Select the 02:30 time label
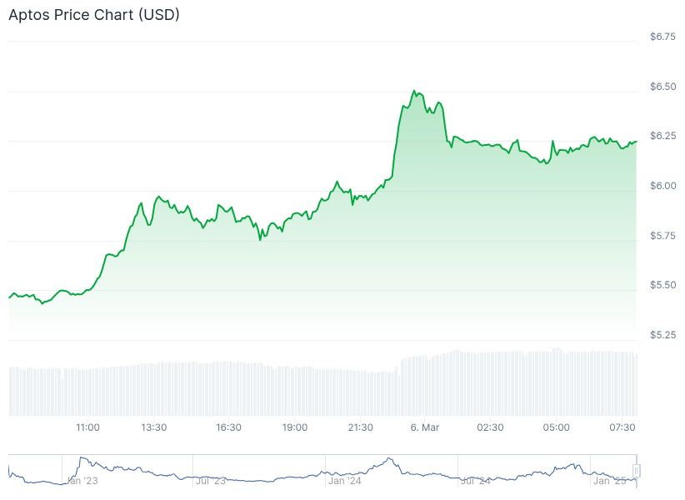Screen dimensions: 685x500 (x=490, y=427)
